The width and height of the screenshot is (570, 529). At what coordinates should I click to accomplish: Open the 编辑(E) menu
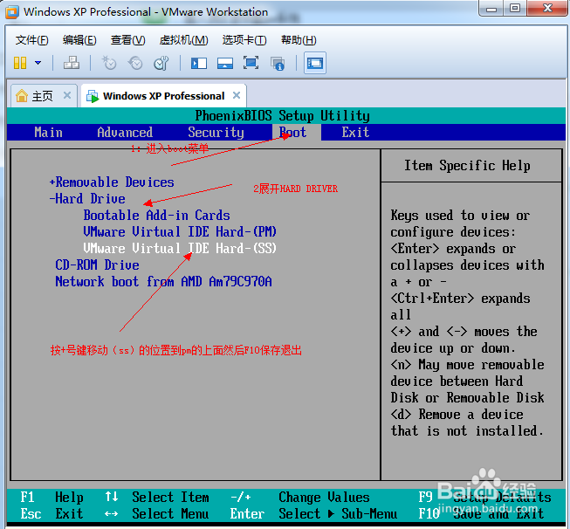79,40
